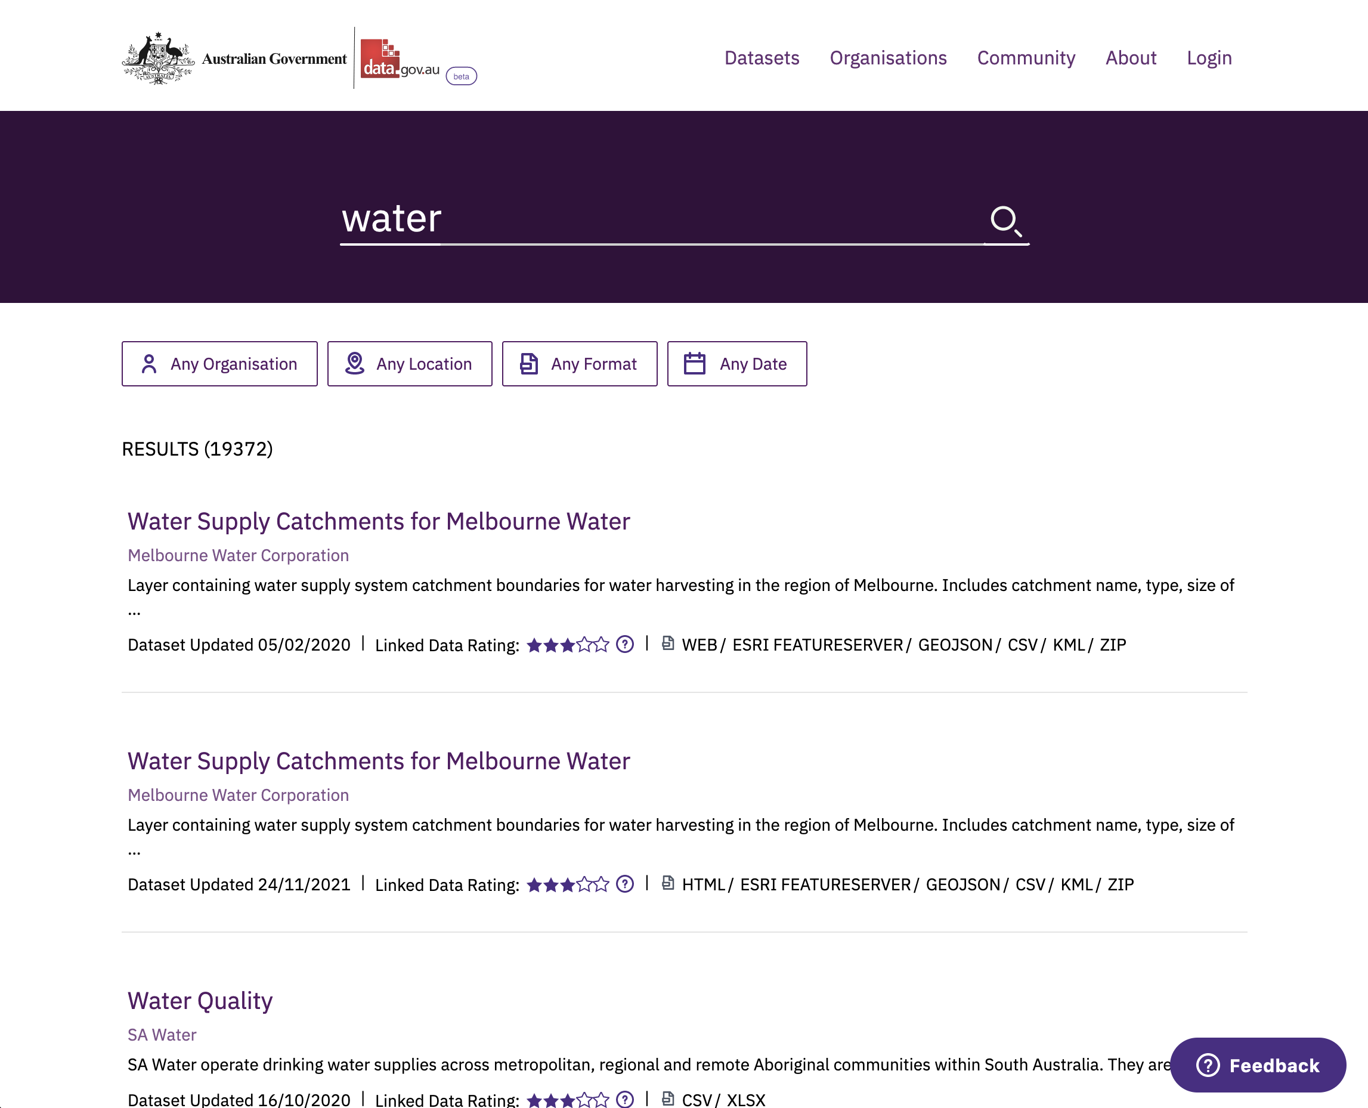The width and height of the screenshot is (1368, 1108).
Task: Click the Any Format document icon
Action: coord(528,363)
